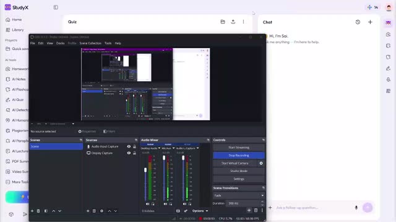Open Fade scene transition dropdown
Screen dimensions: 396x222
click(239, 195)
